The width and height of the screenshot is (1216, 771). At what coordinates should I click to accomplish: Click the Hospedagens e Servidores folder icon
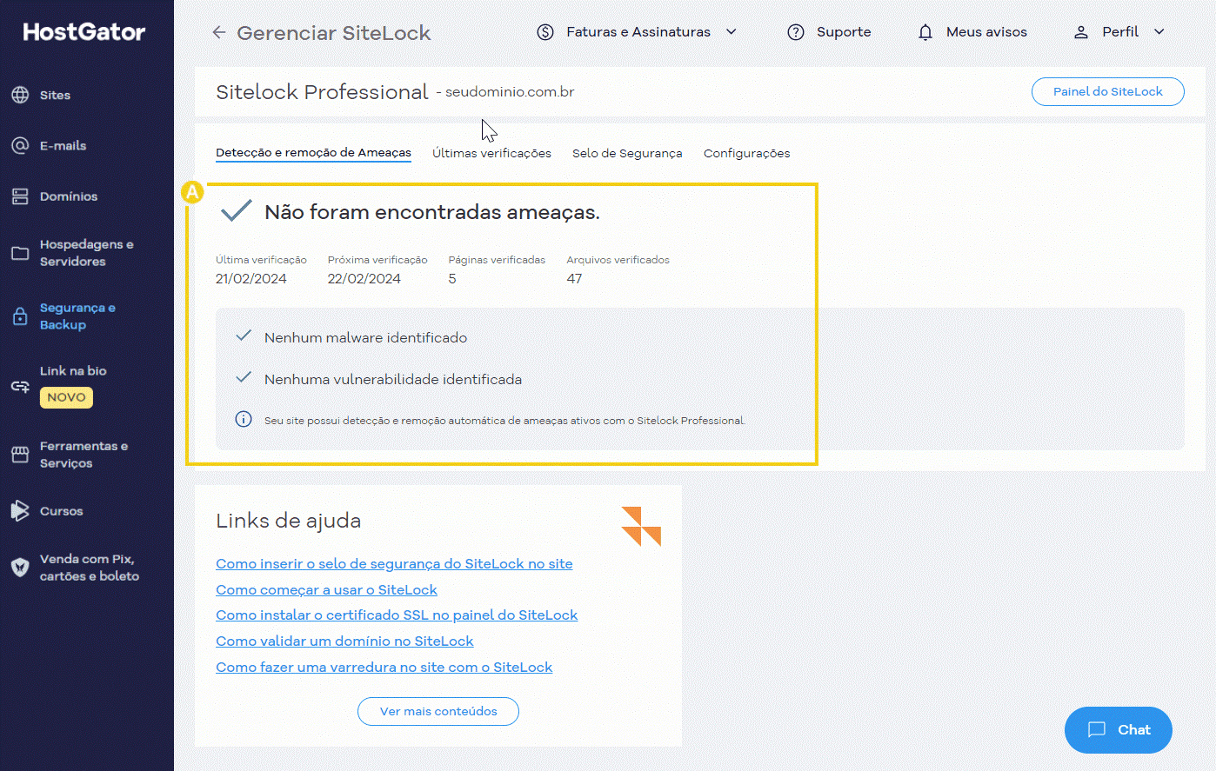[20, 253]
